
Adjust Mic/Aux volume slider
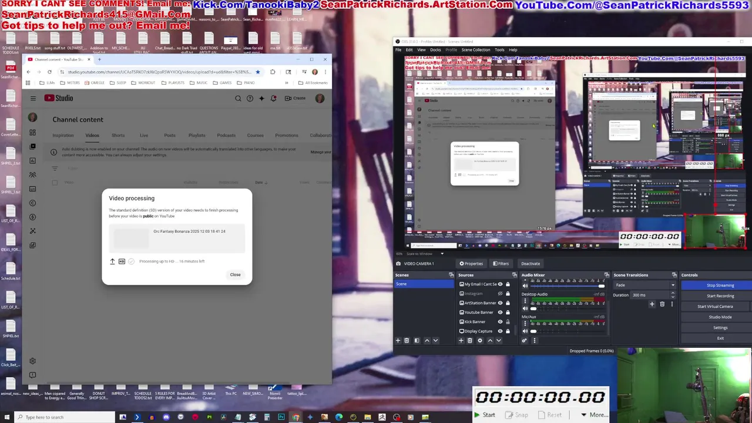[x=567, y=331]
